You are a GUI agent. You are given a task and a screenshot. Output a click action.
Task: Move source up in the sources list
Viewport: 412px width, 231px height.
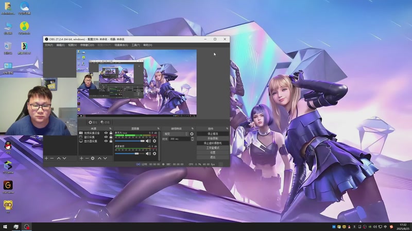(99, 159)
